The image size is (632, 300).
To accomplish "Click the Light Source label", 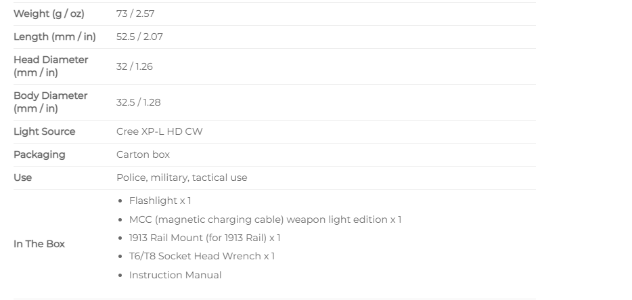I will [45, 131].
